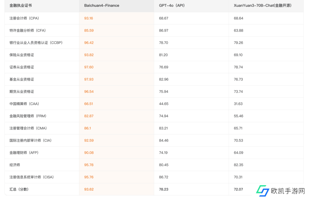Image resolution: width=309 pixels, height=198 pixels.
Task: Click XuanYuan score 73.74 for 期货从业资格证
Action: click(x=238, y=92)
